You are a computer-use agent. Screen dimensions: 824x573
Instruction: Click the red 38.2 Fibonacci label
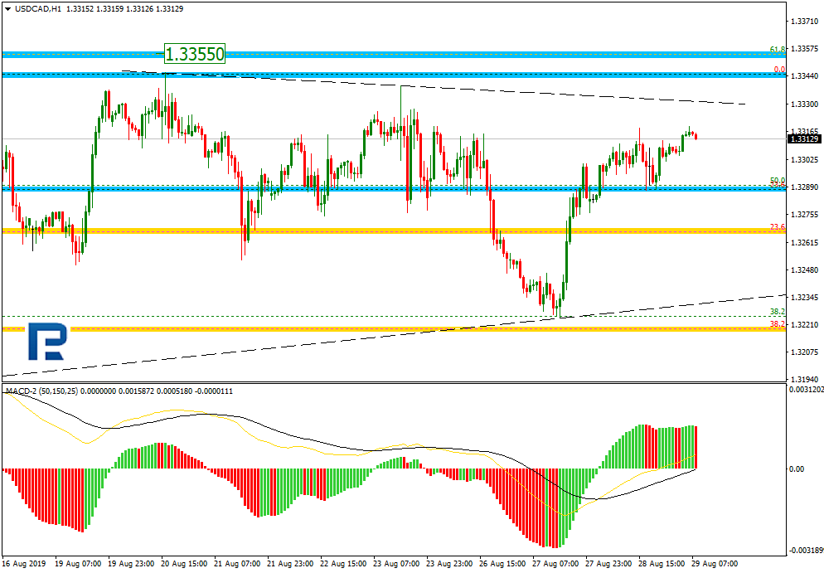[x=778, y=324]
